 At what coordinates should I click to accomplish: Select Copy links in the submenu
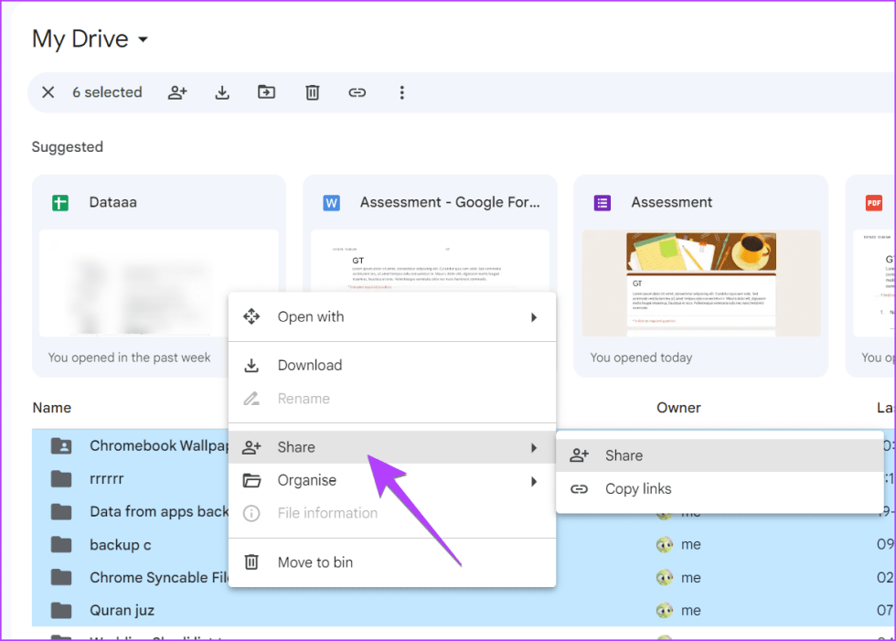[638, 489]
